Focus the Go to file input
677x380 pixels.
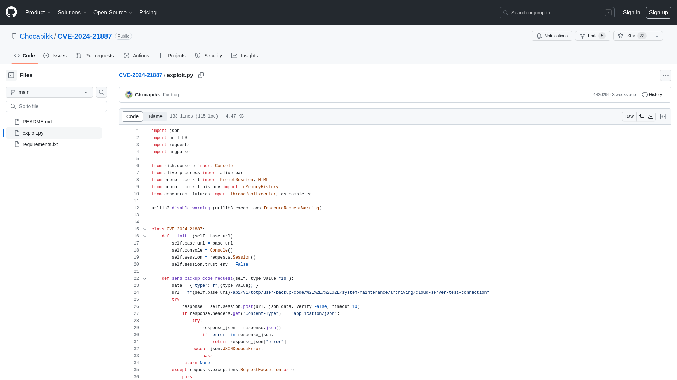pos(56,106)
